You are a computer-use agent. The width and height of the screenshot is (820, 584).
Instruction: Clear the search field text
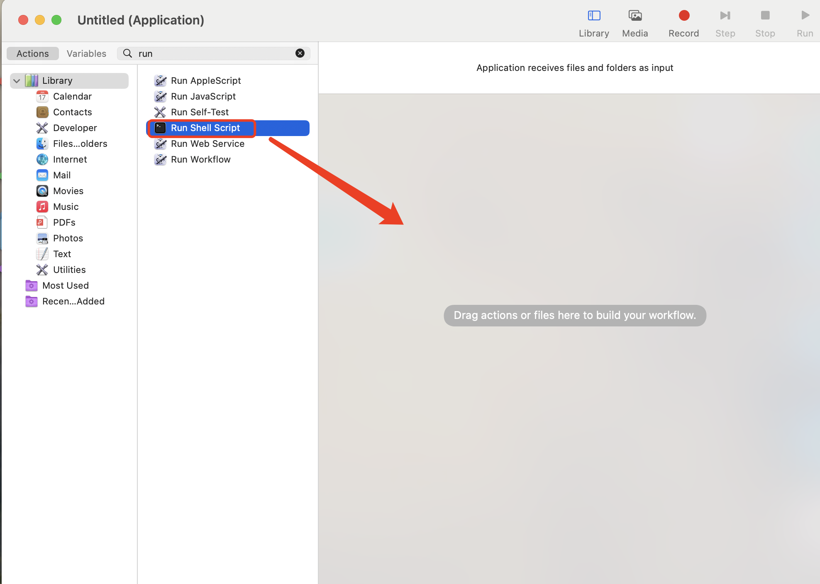[300, 53]
